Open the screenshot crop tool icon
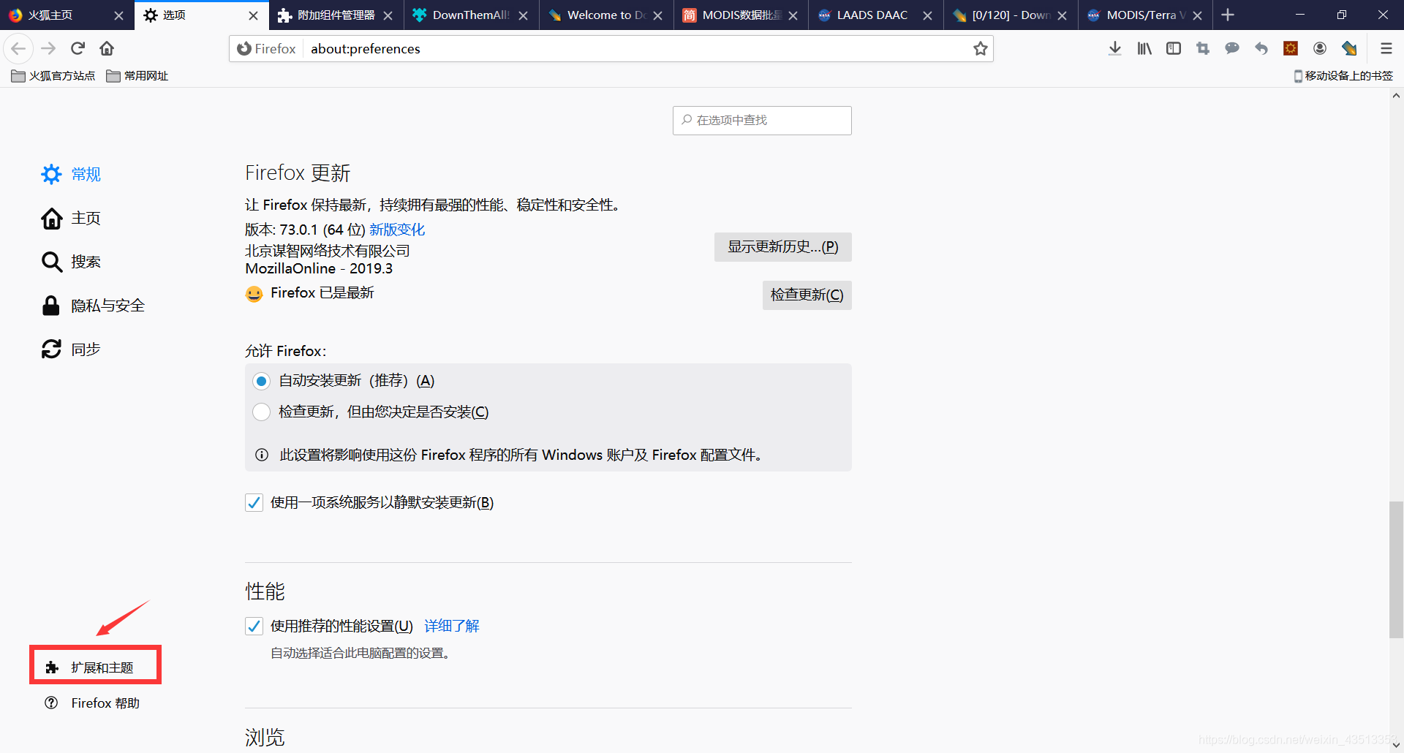This screenshot has height=753, width=1404. [x=1203, y=48]
